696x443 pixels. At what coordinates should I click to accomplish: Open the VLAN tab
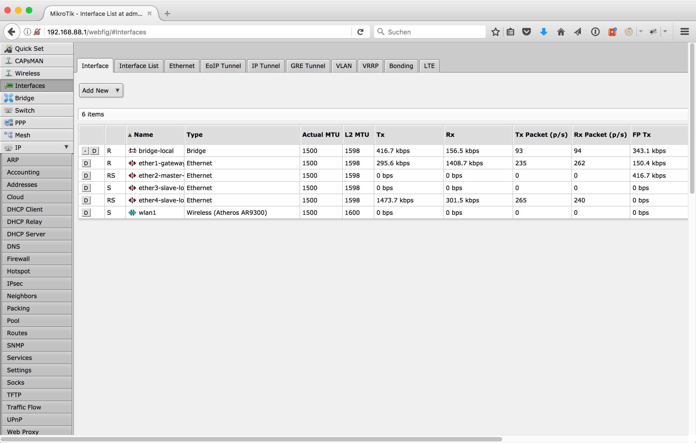[344, 66]
